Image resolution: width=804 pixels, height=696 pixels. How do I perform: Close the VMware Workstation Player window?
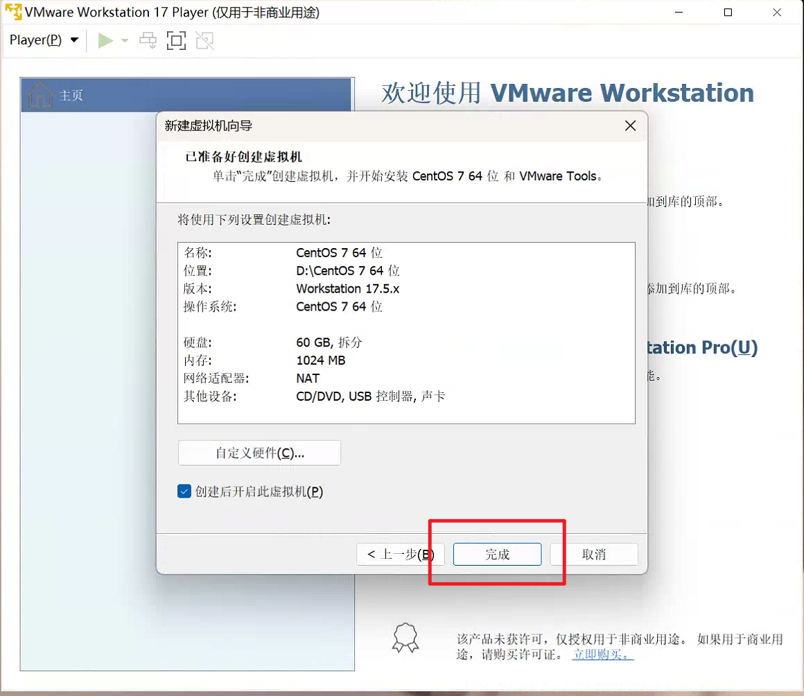(x=777, y=12)
